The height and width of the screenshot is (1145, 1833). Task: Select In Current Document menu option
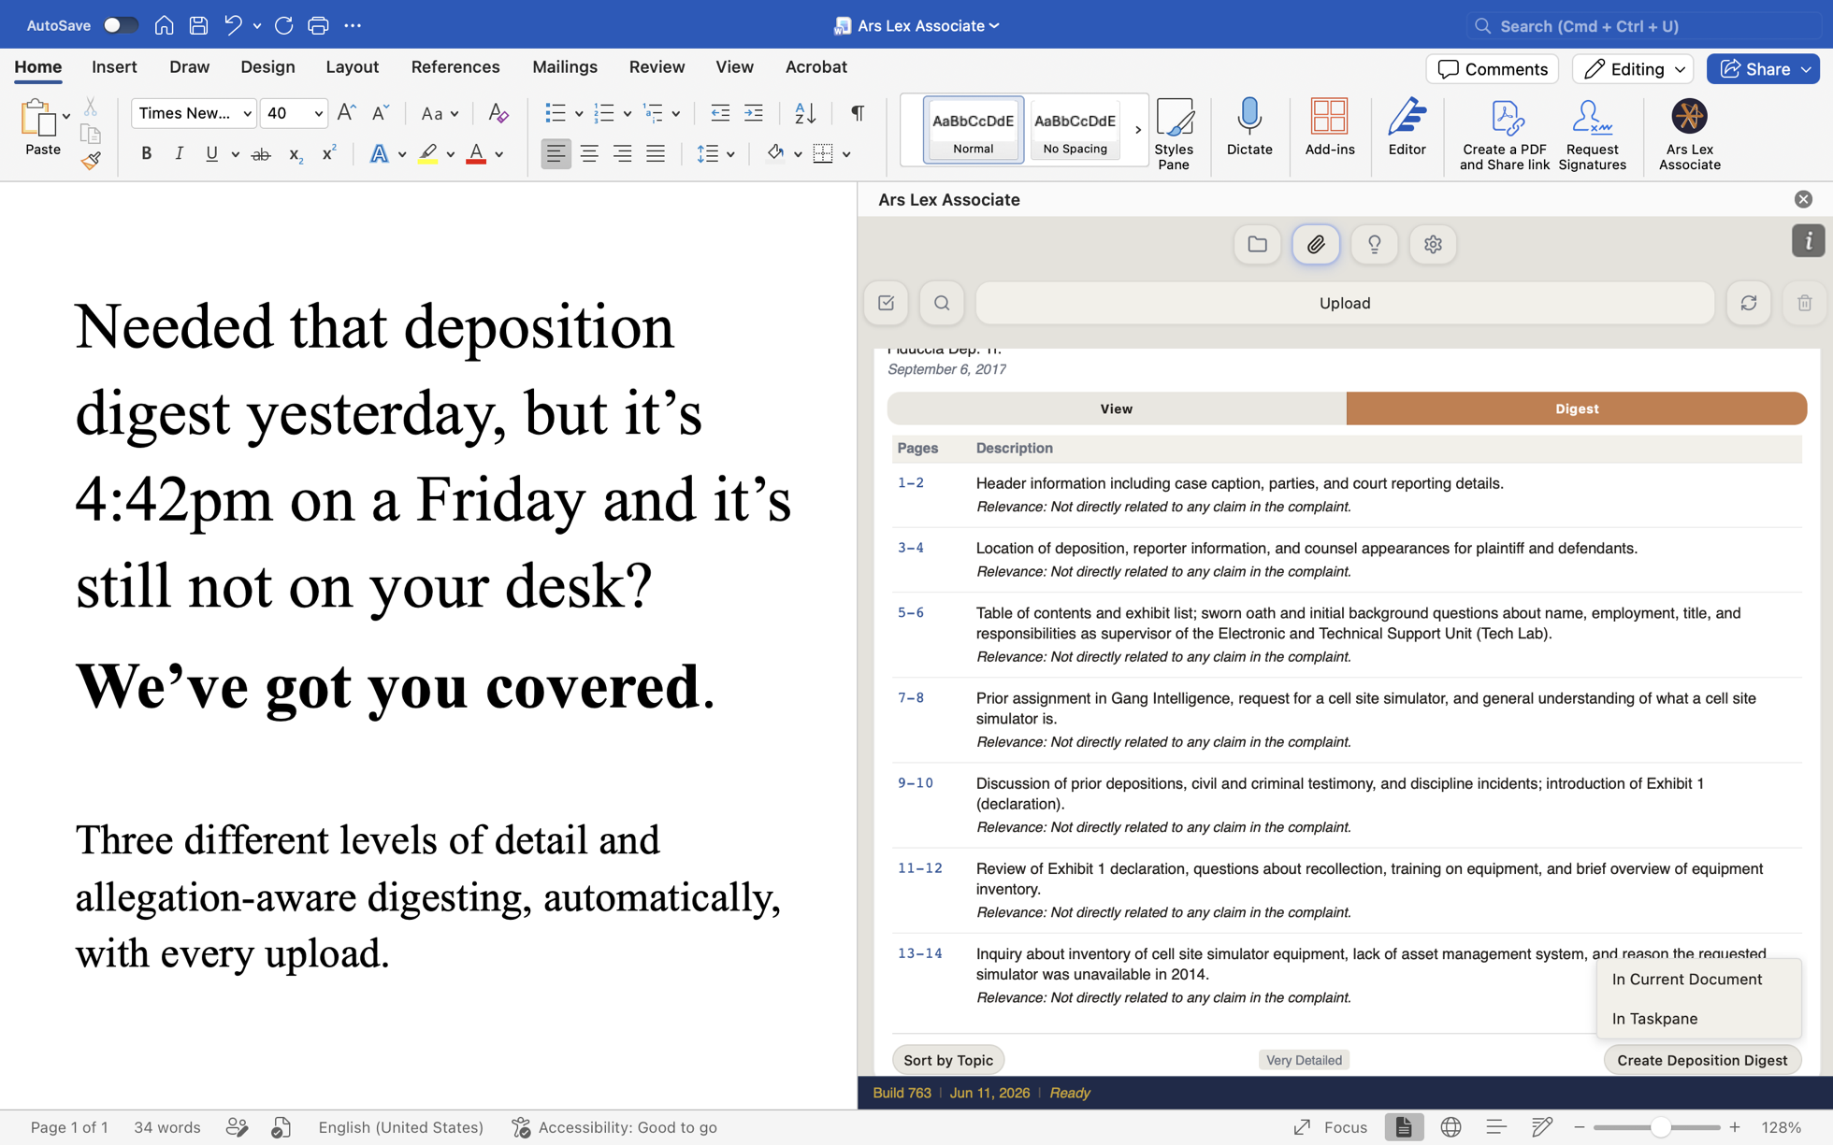coord(1686,980)
